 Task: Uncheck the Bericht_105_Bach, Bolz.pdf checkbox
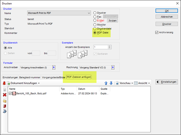pyautogui.click(x=10, y=93)
